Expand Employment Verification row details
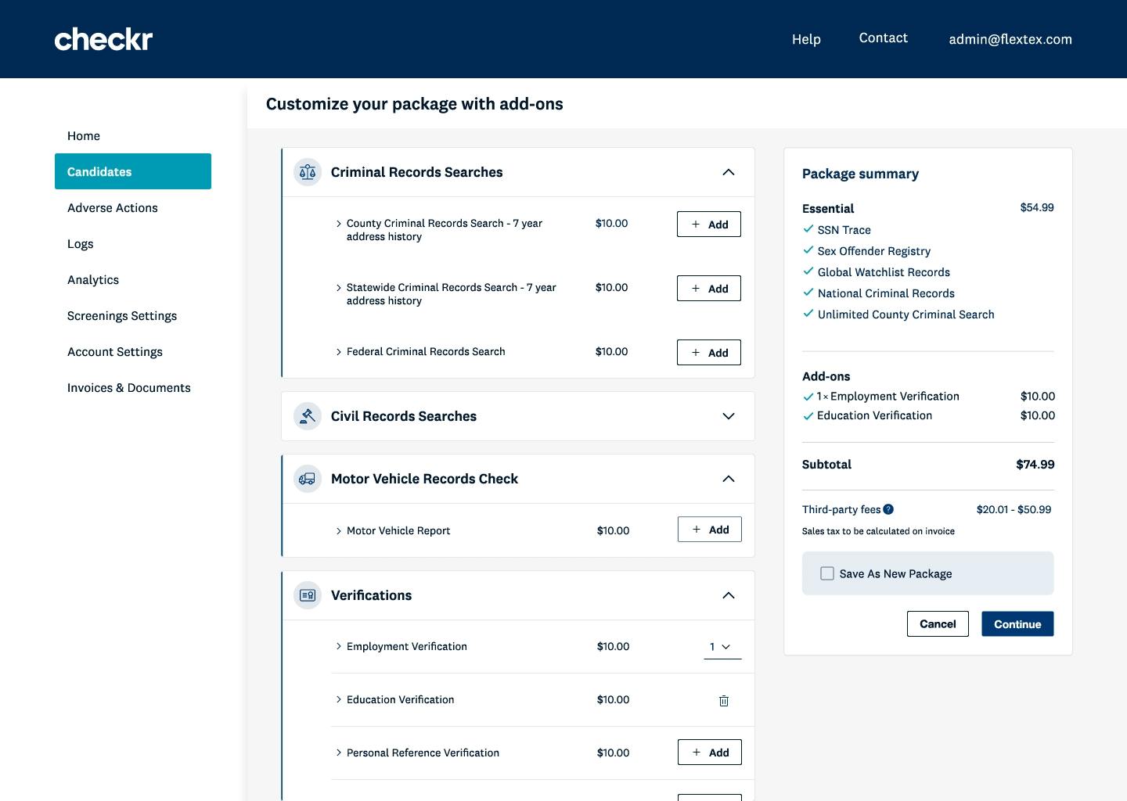1127x801 pixels. 339,646
